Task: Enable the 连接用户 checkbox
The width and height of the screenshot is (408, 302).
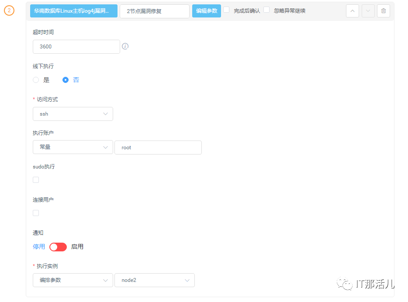Action: coord(36,213)
